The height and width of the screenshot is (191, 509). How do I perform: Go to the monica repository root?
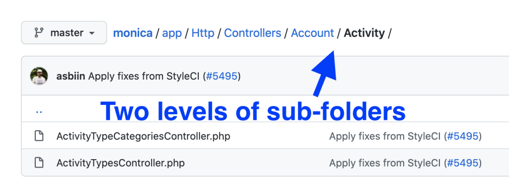[133, 33]
